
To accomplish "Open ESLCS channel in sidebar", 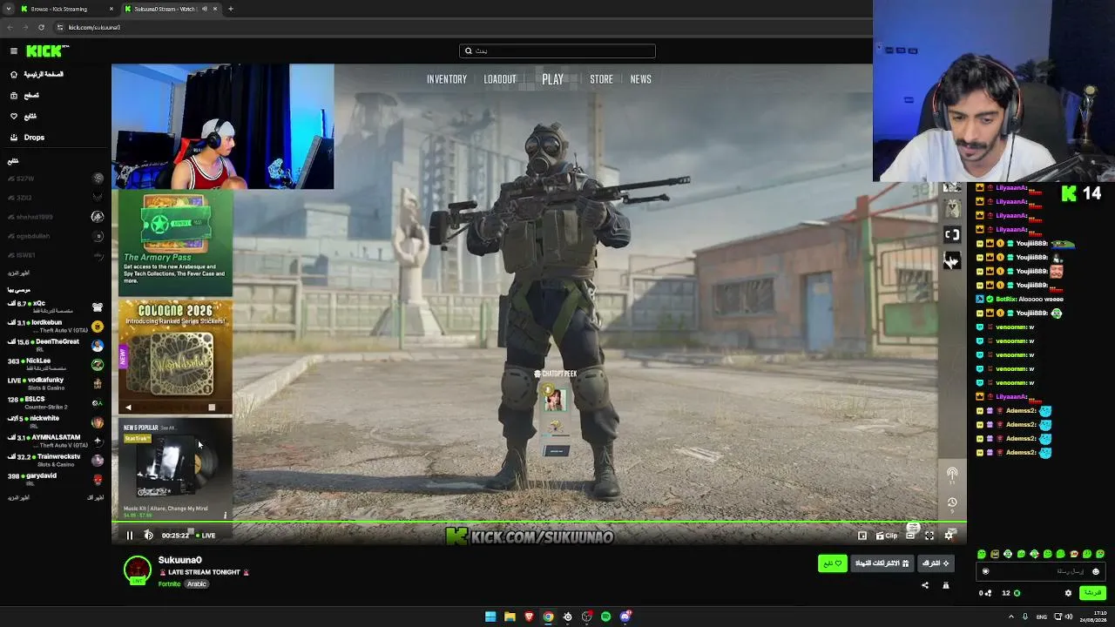I will [x=54, y=402].
